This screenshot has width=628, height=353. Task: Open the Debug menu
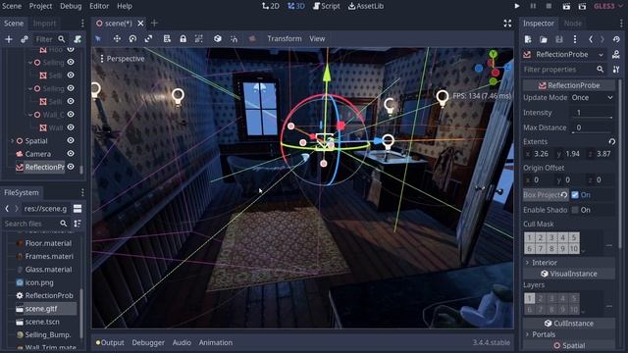pyautogui.click(x=71, y=6)
